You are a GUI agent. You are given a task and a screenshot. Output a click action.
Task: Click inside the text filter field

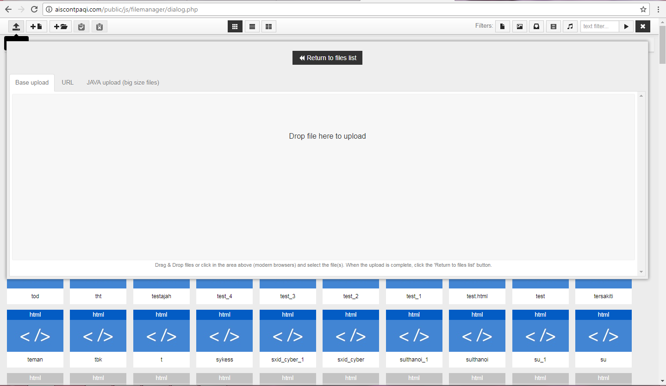click(x=599, y=26)
